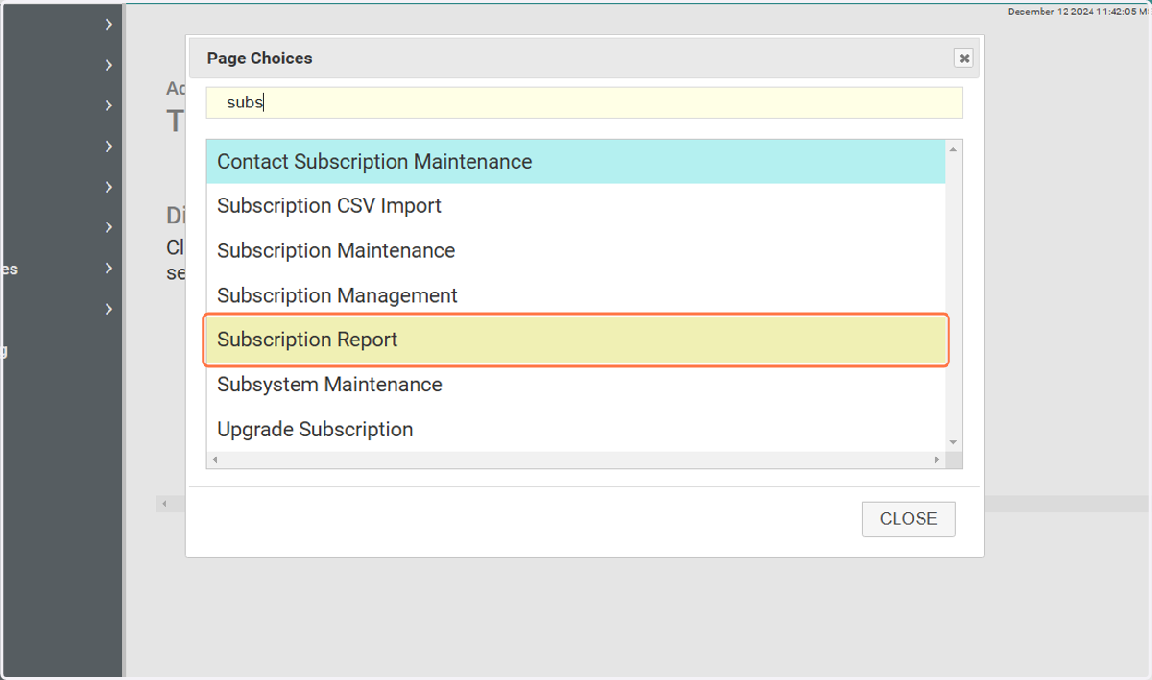The height and width of the screenshot is (680, 1152).
Task: Select Subscription Report entry
Action: [x=576, y=340]
